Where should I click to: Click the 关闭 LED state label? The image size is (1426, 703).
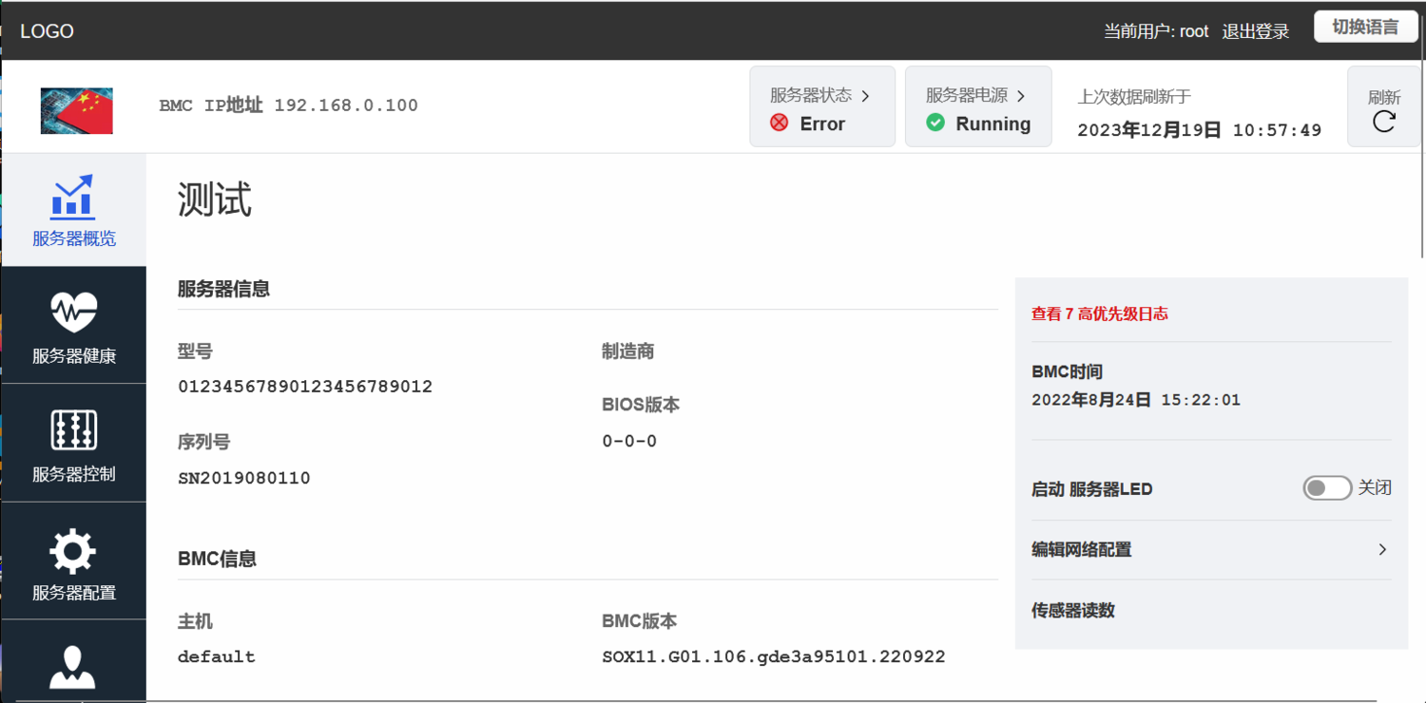pos(1375,487)
